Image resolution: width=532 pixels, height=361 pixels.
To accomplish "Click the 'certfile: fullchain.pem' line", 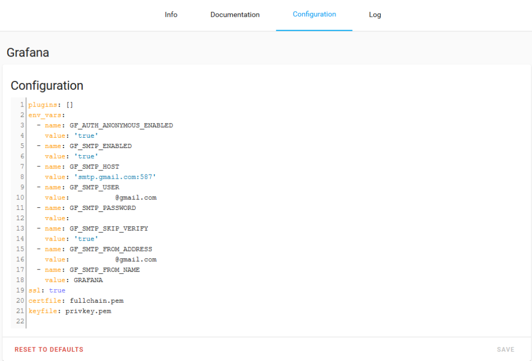I will point(76,301).
